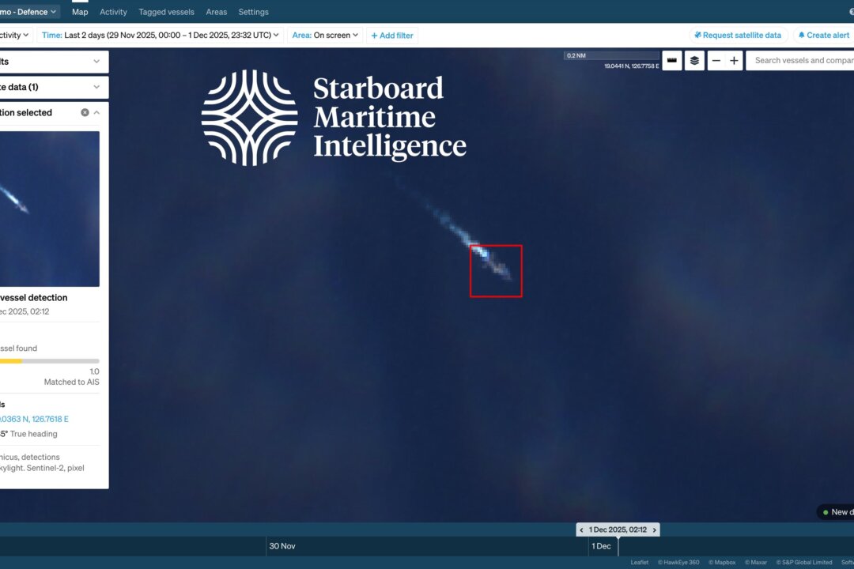Open the Area: On screen dropdown

tap(325, 36)
